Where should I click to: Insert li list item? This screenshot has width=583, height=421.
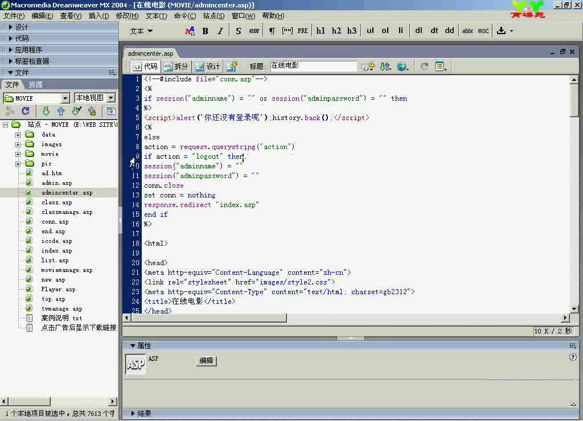point(400,31)
